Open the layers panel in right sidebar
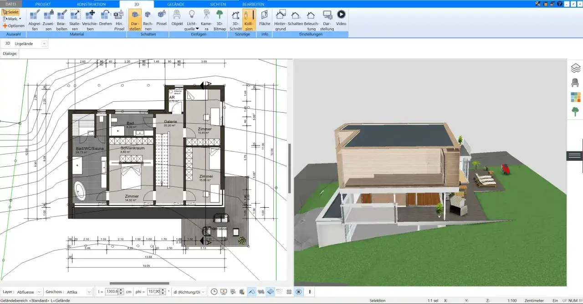 (x=575, y=68)
